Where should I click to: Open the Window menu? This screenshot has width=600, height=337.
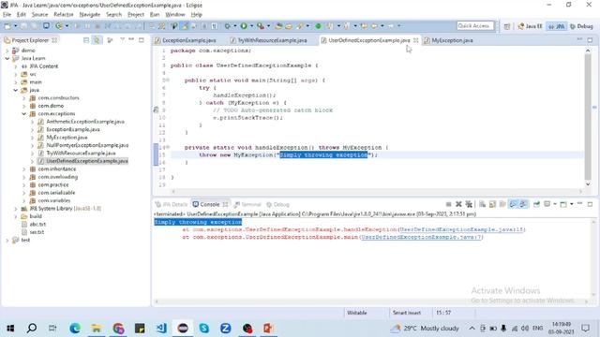(175, 15)
